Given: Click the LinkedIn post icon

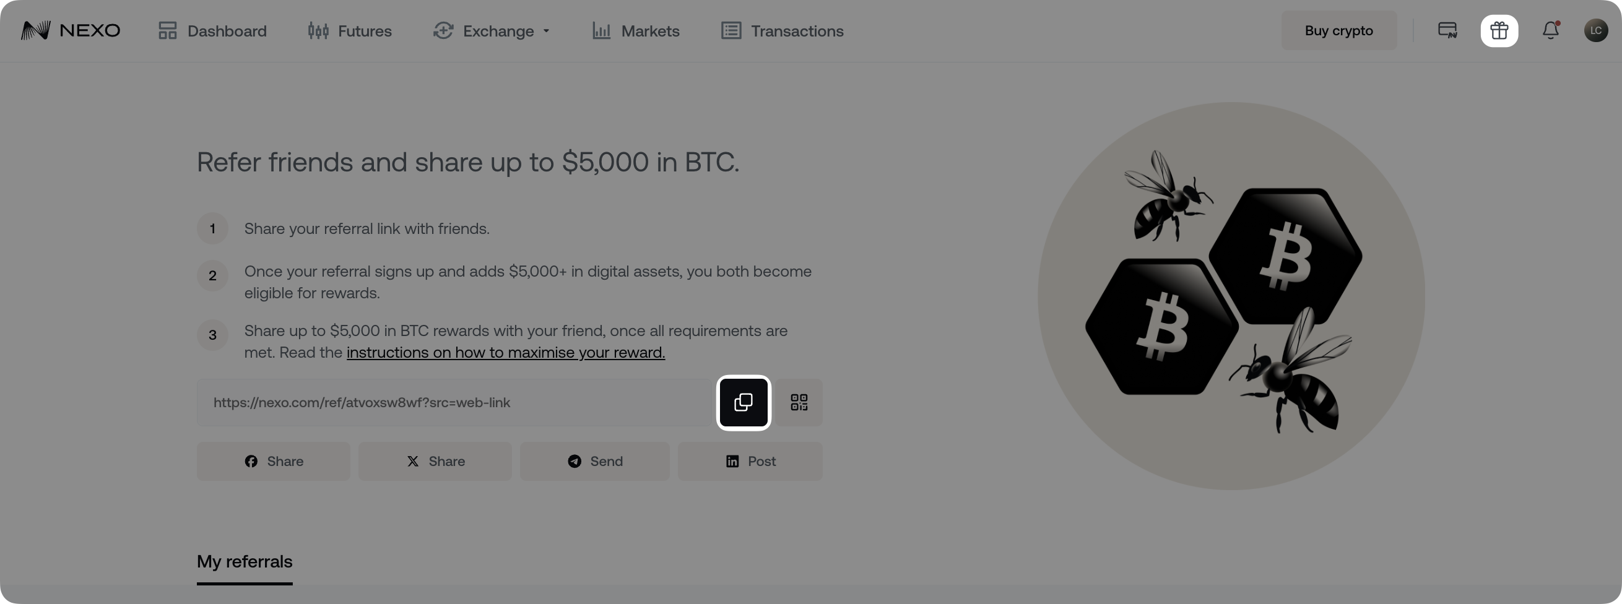Looking at the screenshot, I should [x=732, y=461].
